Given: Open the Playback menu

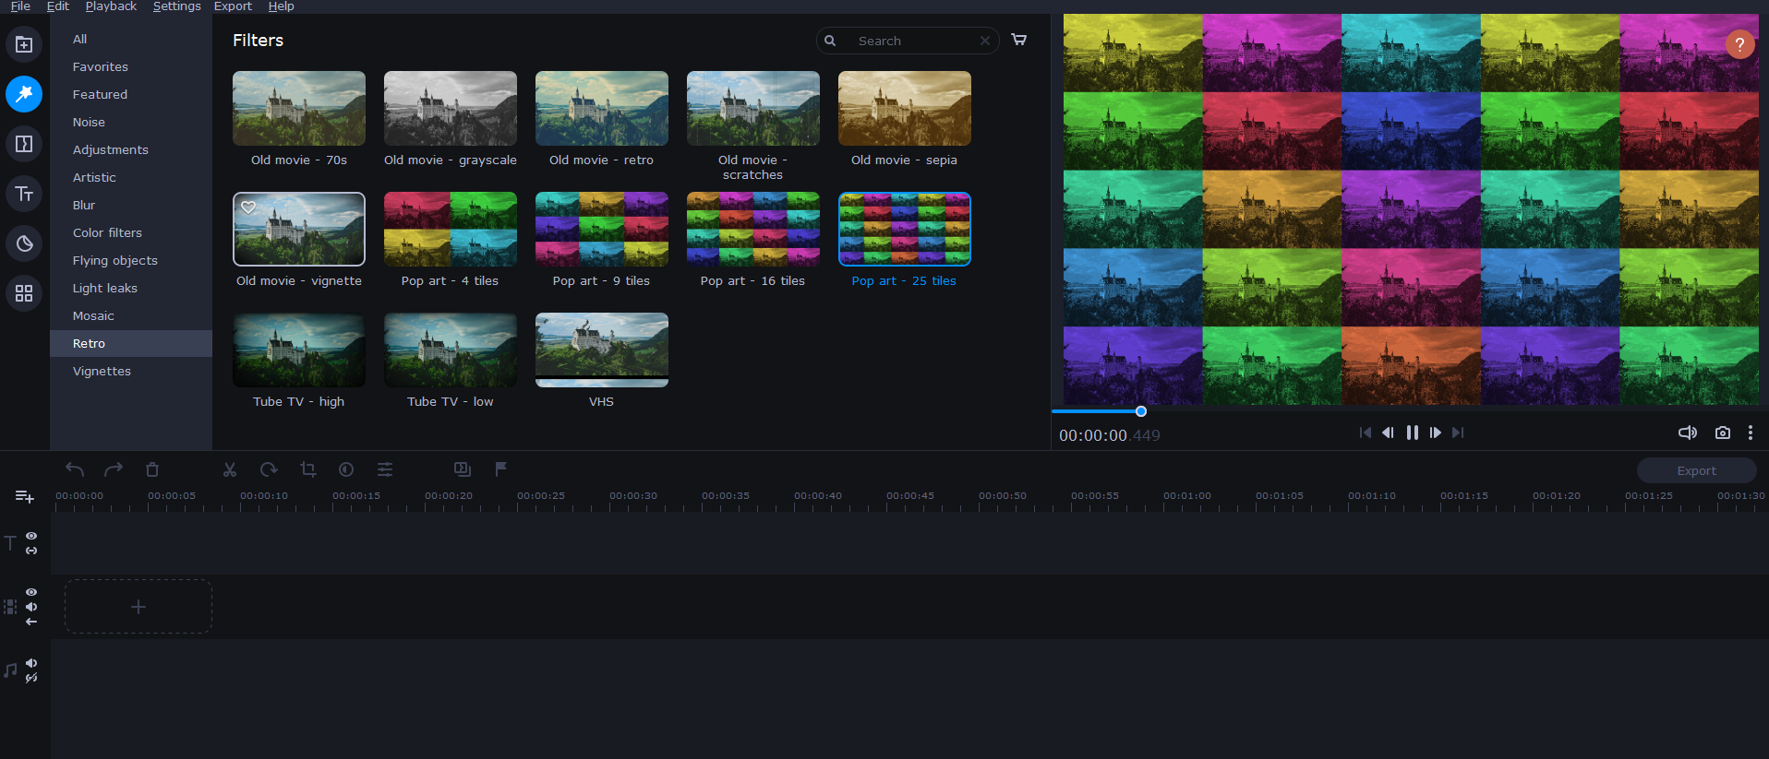Looking at the screenshot, I should pyautogui.click(x=111, y=6).
